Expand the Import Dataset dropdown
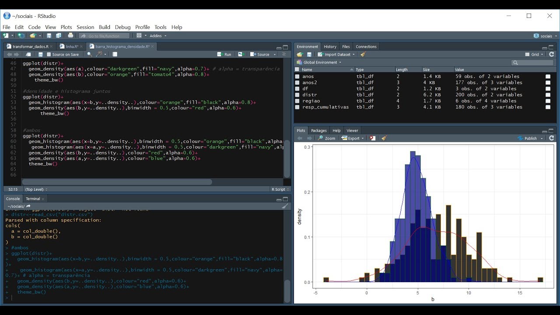This screenshot has width=560, height=315. pyautogui.click(x=336, y=55)
